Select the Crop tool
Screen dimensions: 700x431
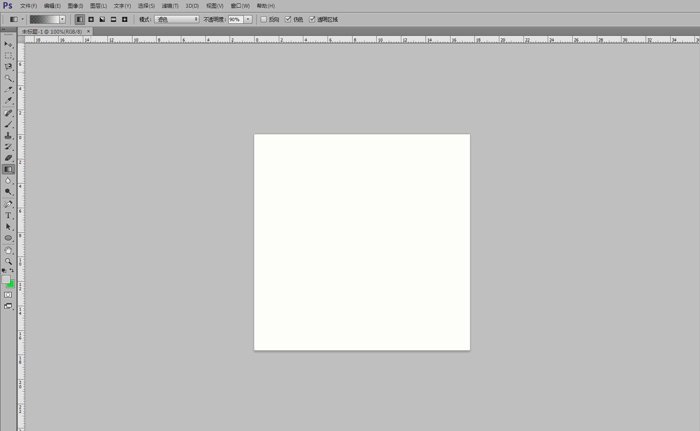point(8,89)
